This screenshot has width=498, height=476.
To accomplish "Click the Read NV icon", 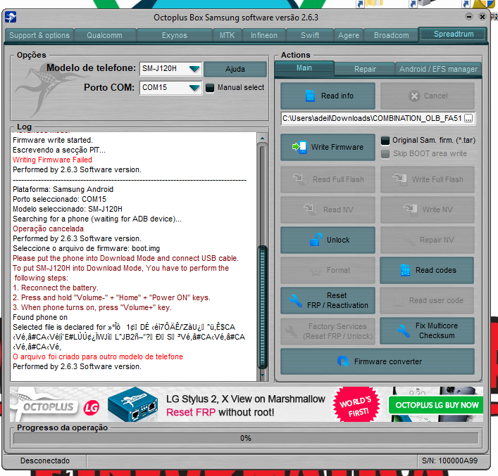I will 310,210.
